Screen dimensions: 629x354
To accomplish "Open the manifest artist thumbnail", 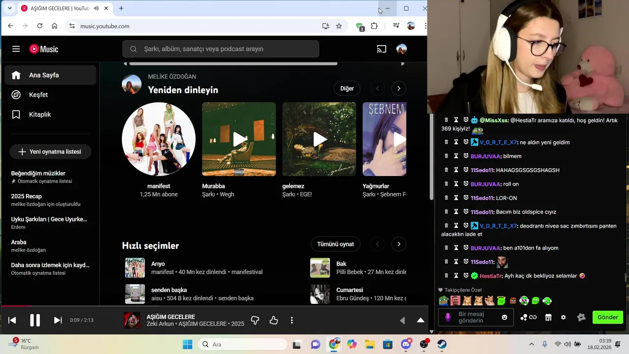I will [159, 139].
